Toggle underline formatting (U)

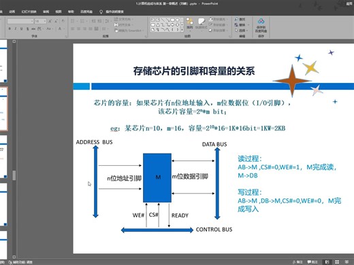coord(21,29)
